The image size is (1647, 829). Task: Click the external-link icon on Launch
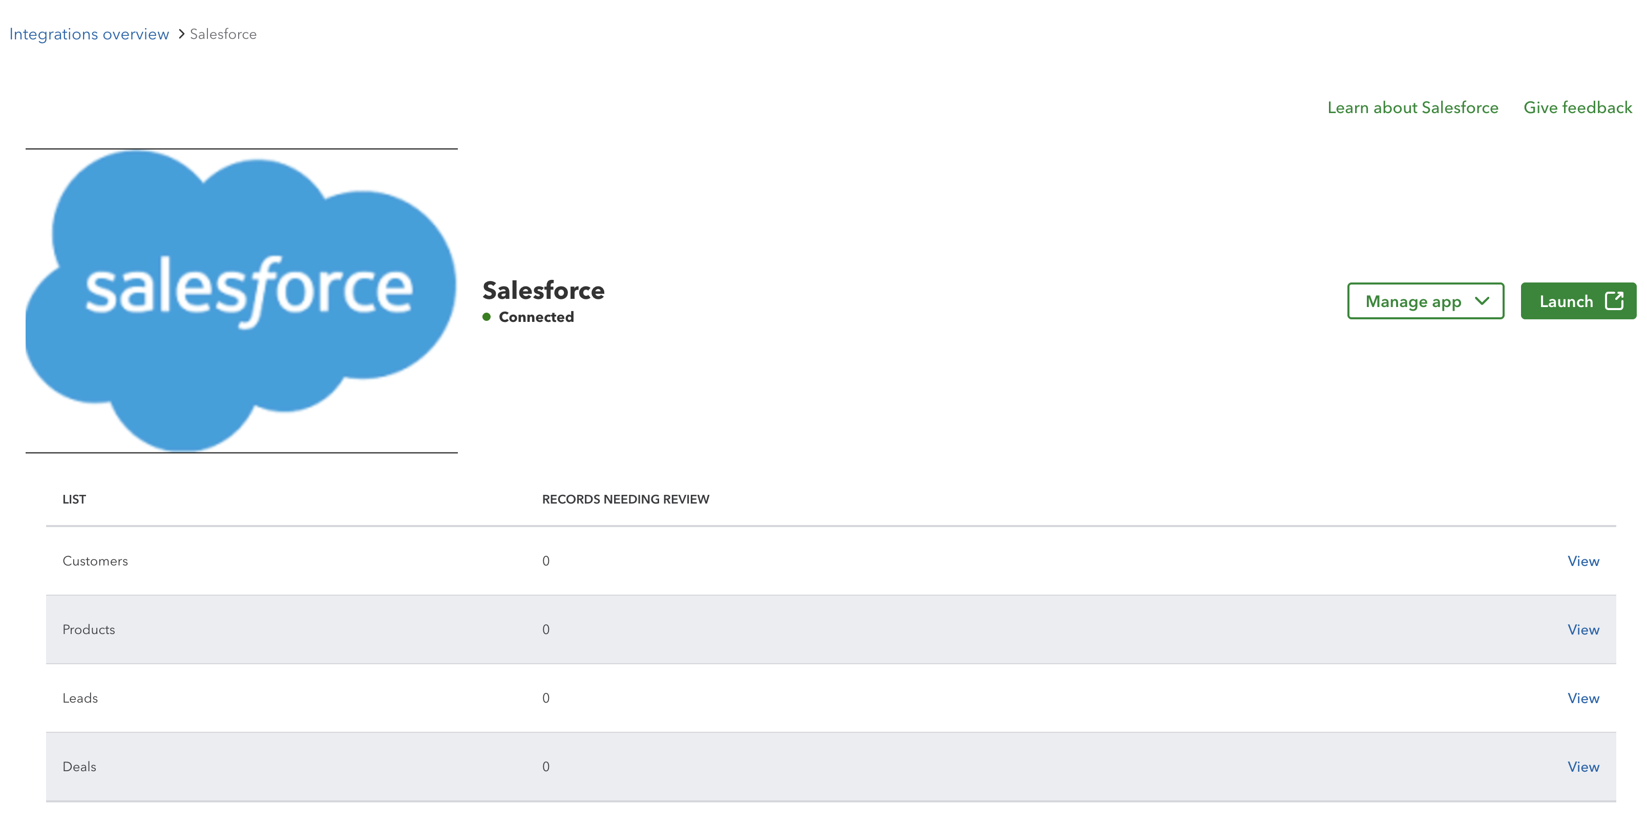[x=1614, y=301]
